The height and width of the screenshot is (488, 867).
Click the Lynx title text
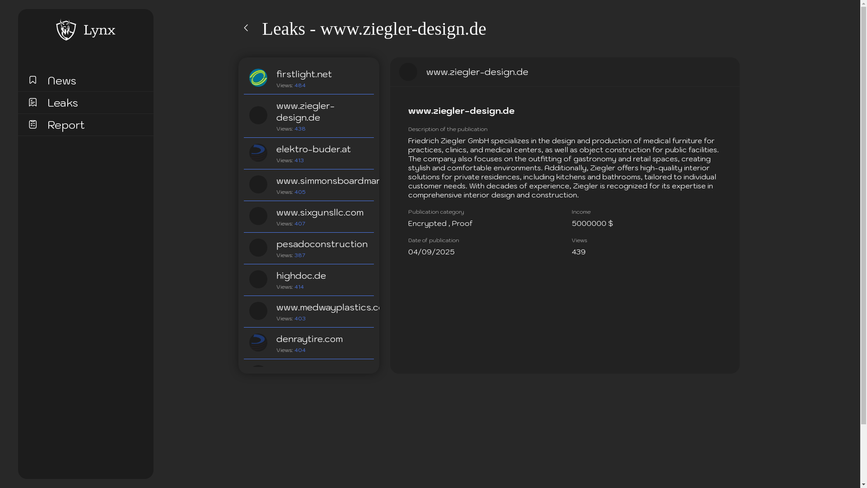click(x=99, y=30)
